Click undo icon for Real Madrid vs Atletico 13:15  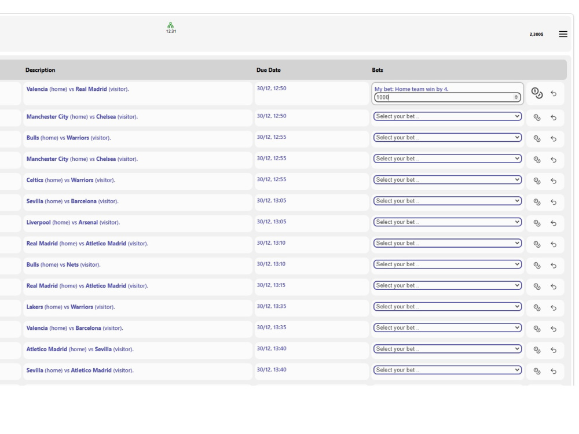[x=553, y=286]
